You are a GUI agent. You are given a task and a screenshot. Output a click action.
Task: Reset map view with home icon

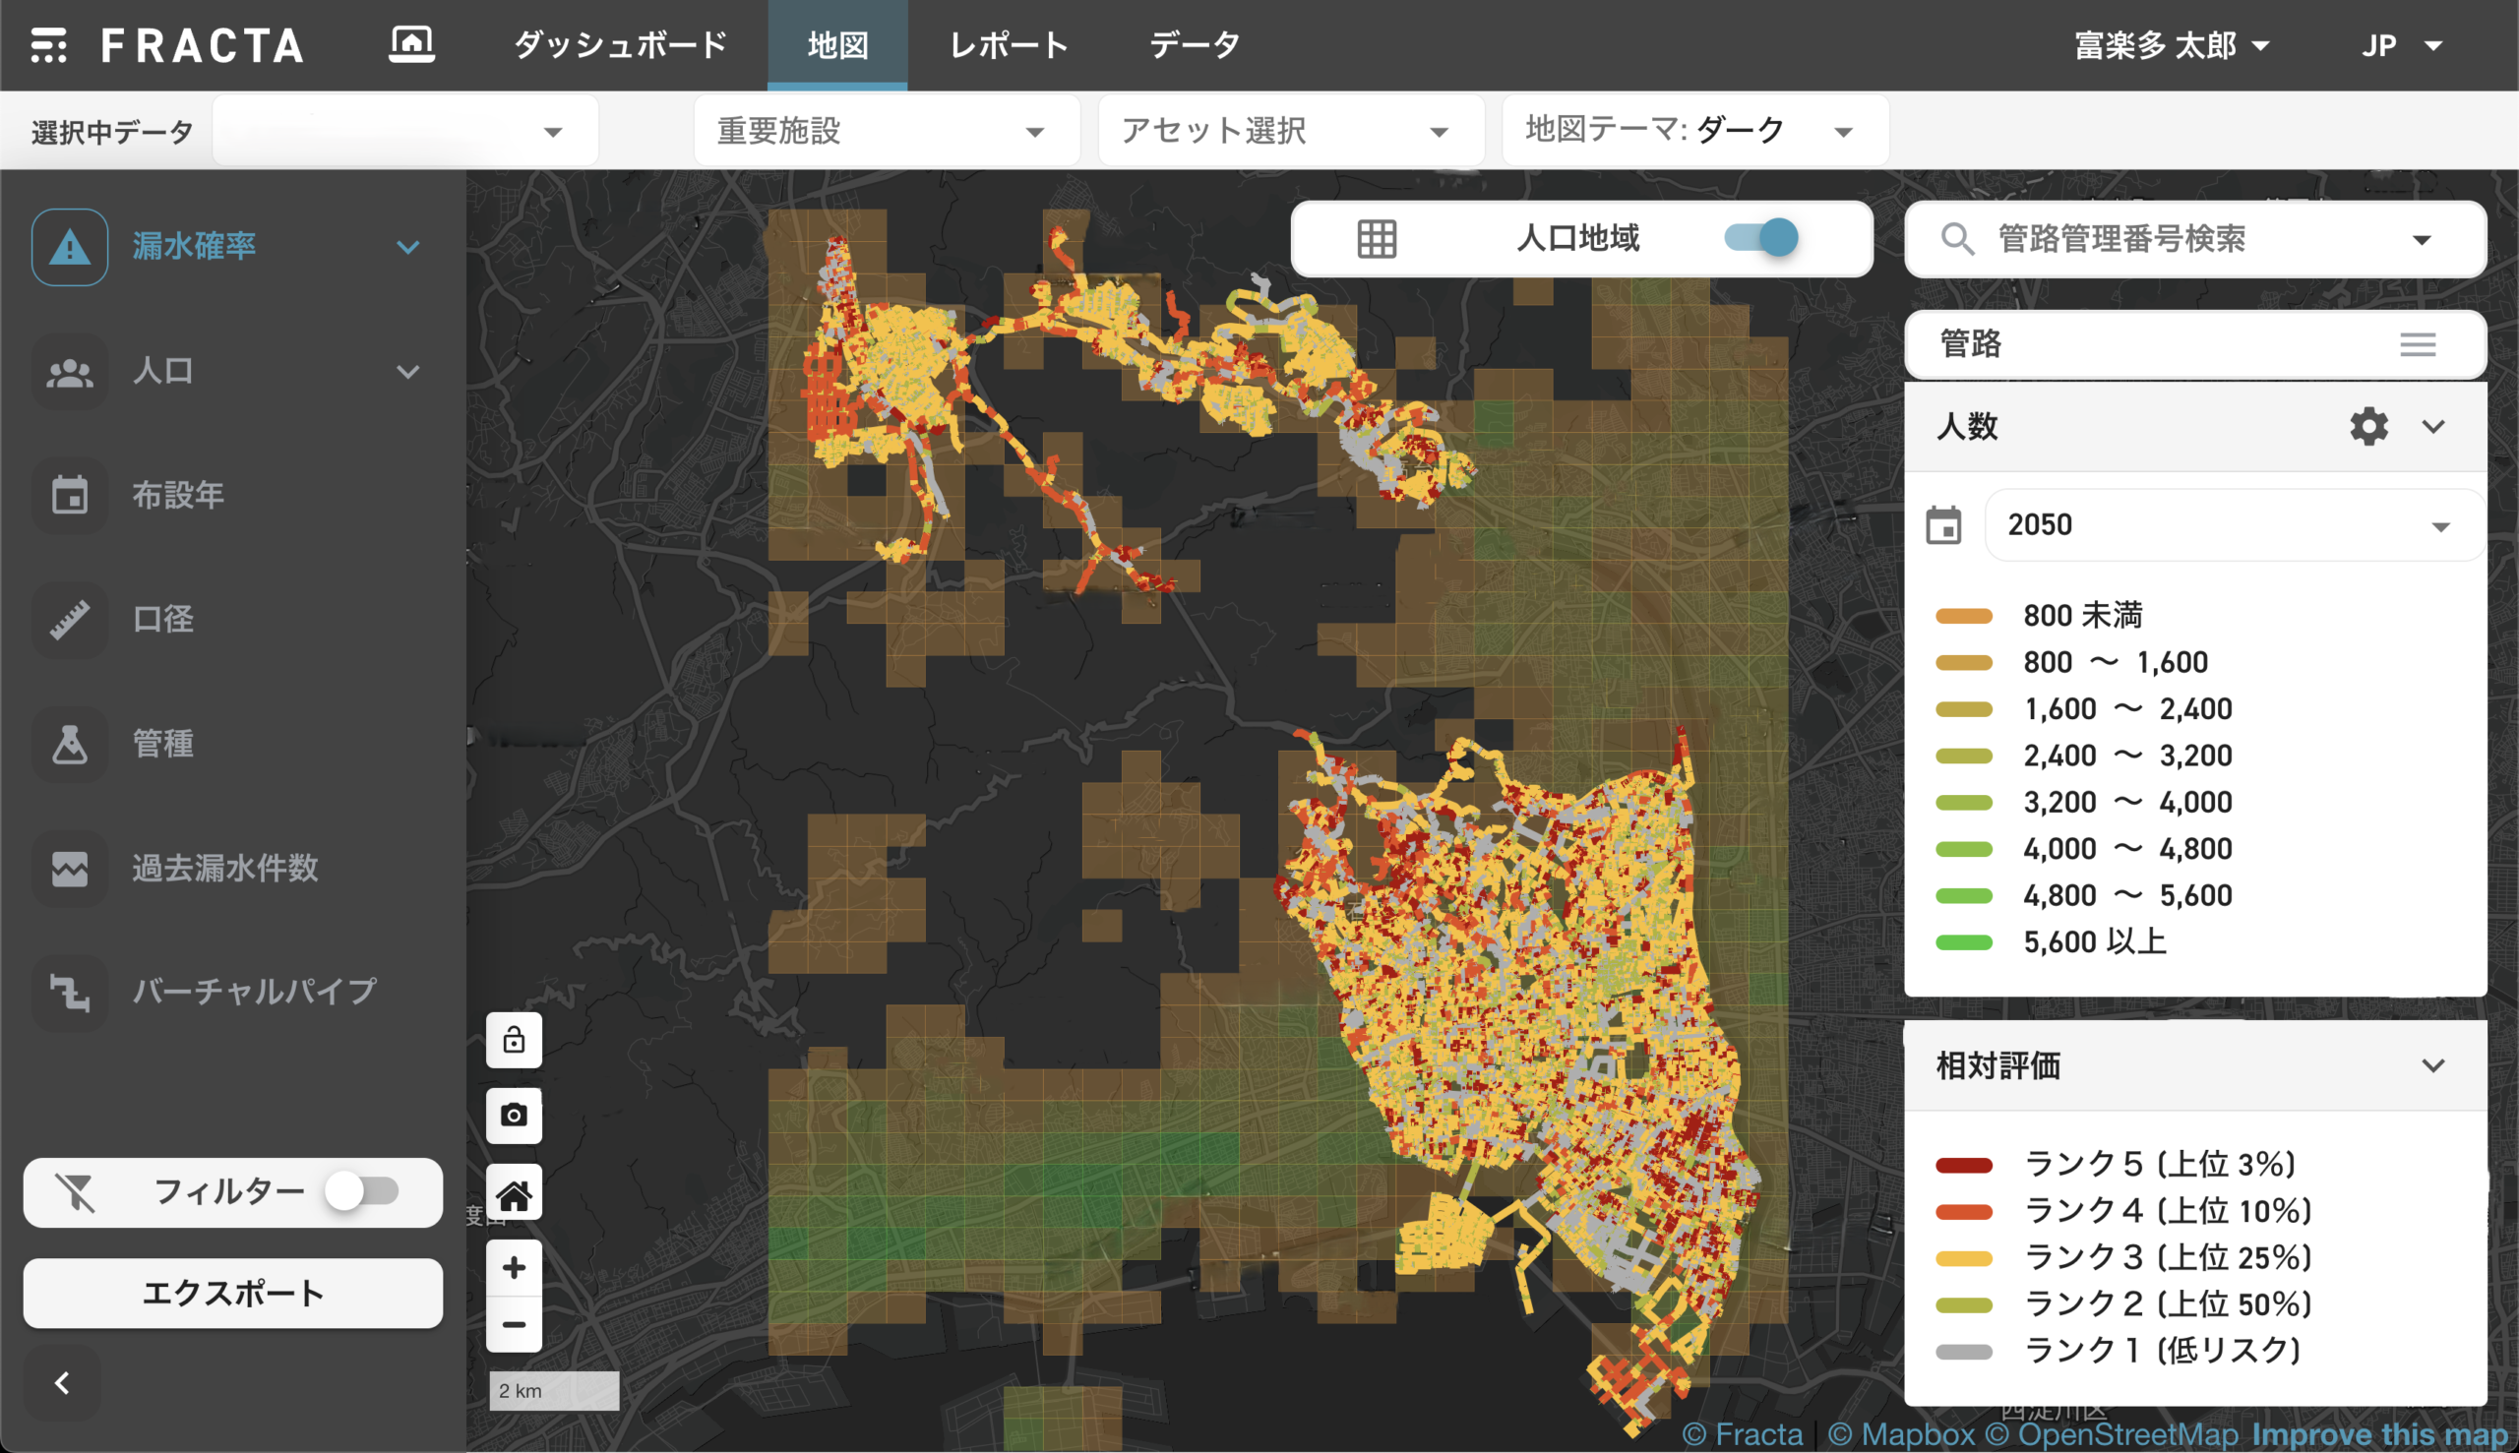click(x=514, y=1192)
